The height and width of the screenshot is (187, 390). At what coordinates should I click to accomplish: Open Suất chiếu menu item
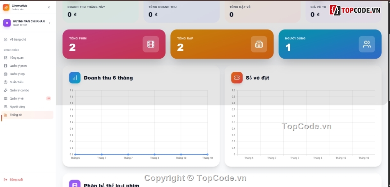click(27, 82)
